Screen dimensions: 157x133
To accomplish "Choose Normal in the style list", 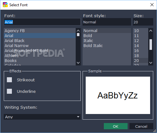I will pos(107,31).
